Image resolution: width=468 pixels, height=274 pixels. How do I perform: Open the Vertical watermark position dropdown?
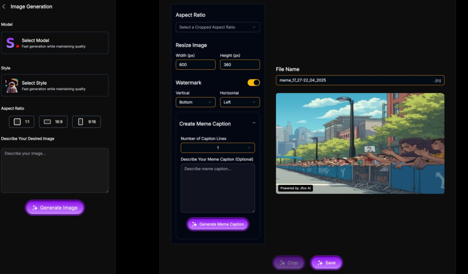click(195, 102)
